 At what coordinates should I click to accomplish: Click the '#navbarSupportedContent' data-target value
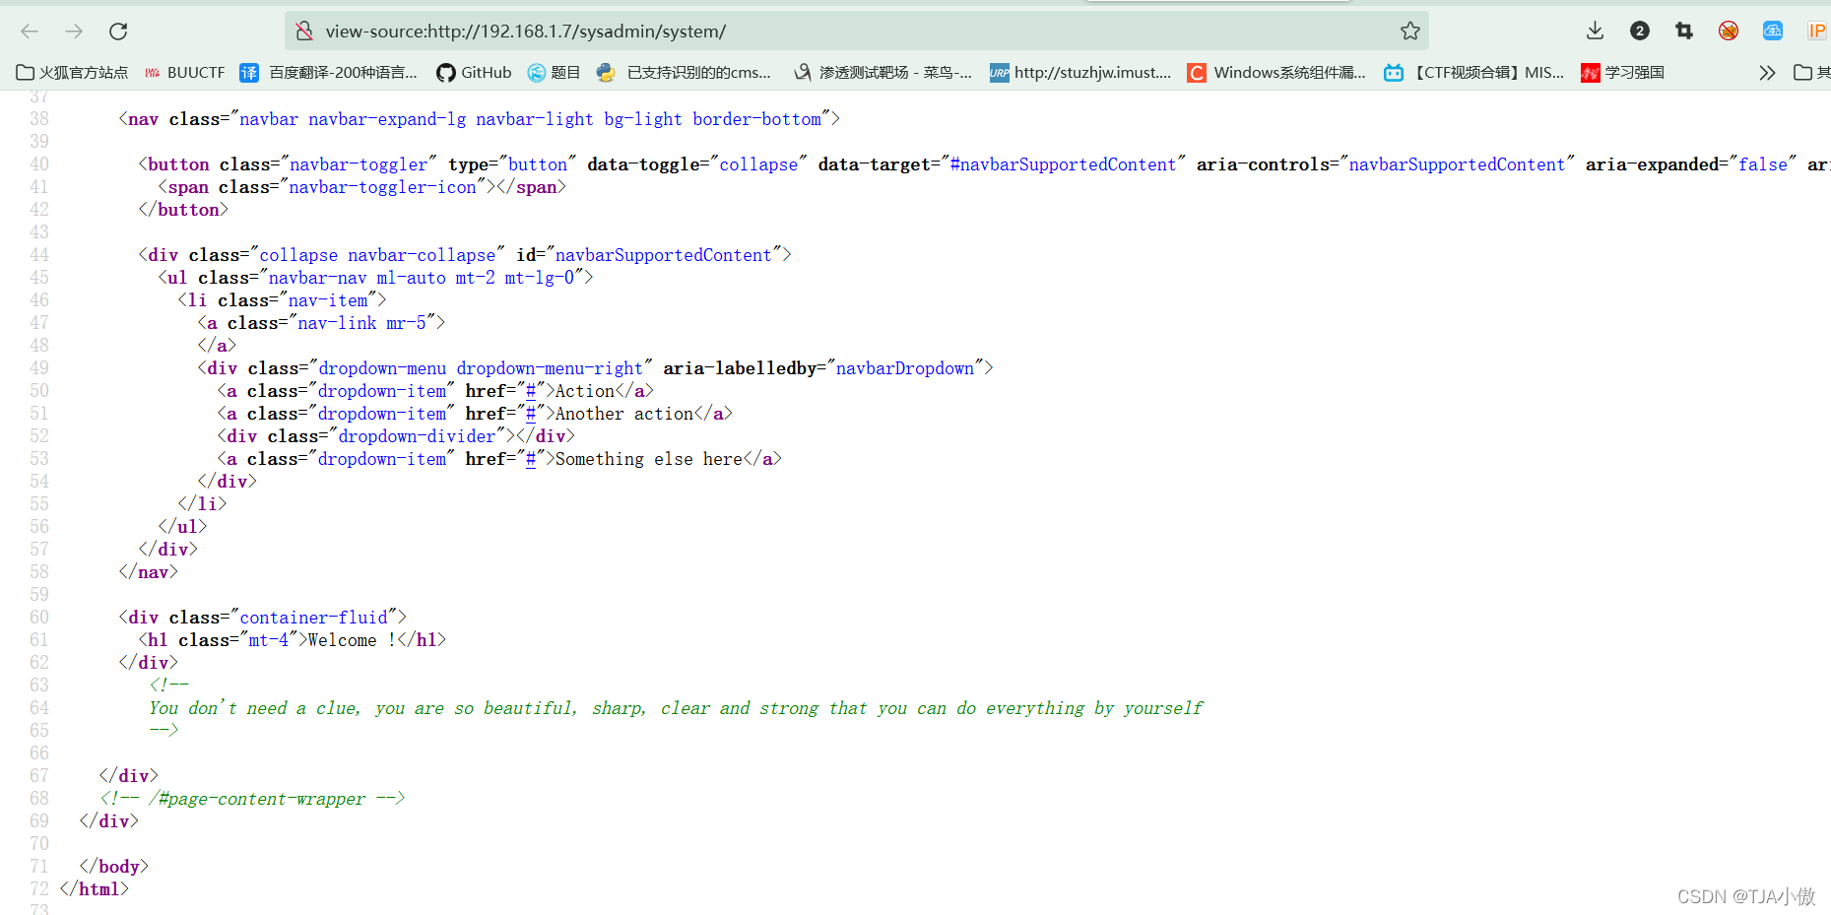(1063, 164)
